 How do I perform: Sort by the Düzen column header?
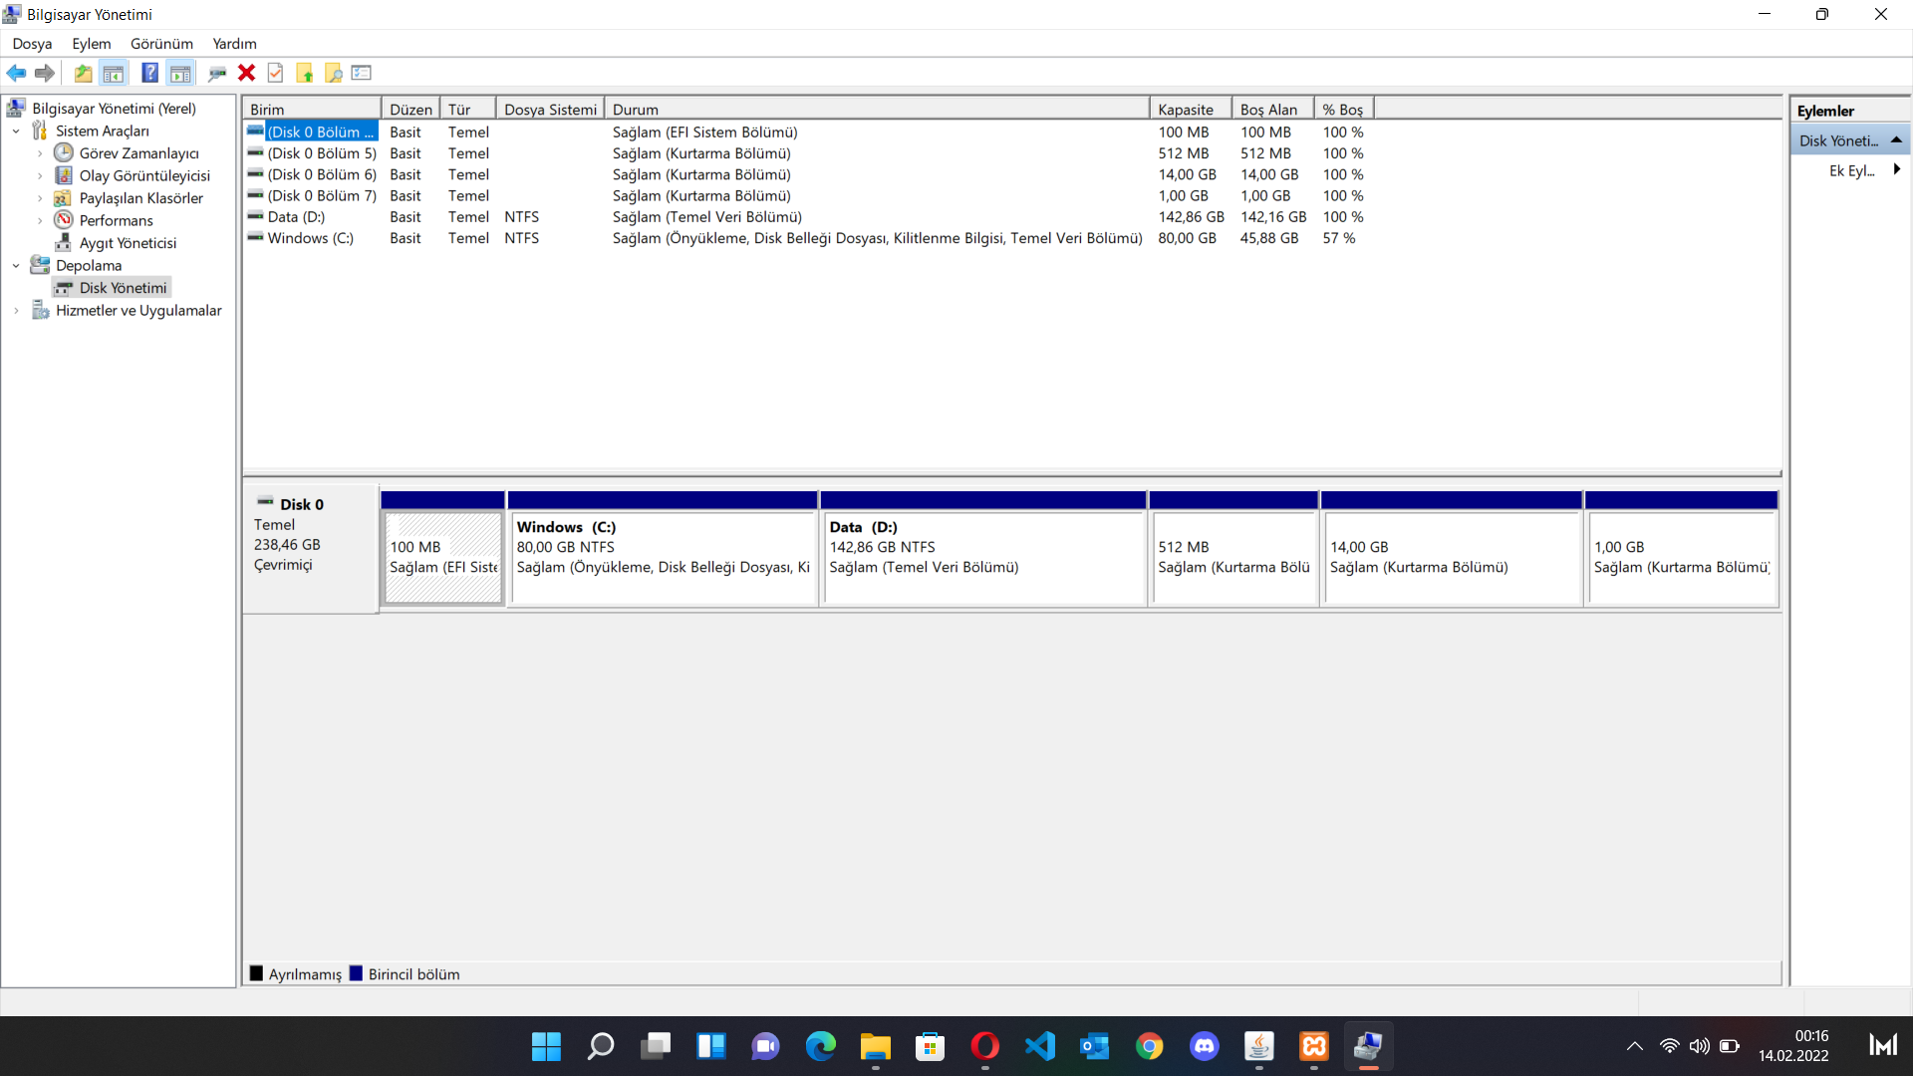410,110
